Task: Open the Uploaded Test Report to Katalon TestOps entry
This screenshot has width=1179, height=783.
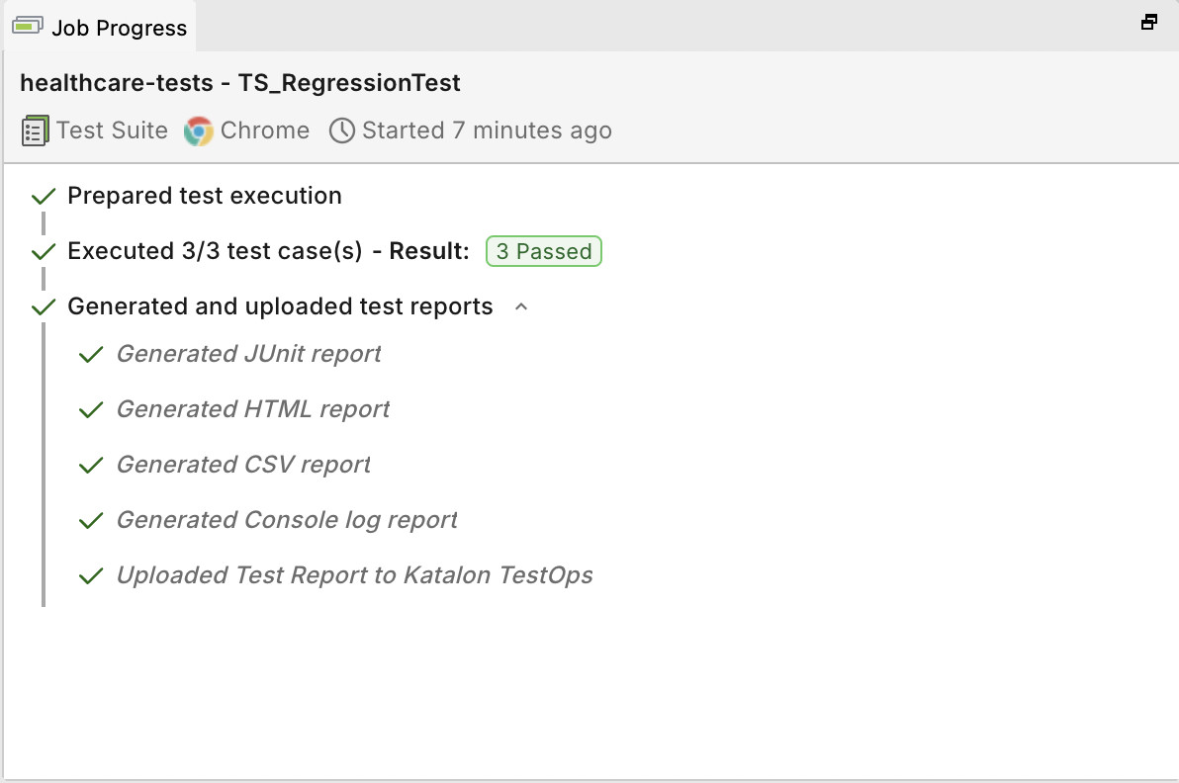Action: click(x=354, y=575)
